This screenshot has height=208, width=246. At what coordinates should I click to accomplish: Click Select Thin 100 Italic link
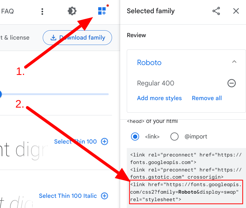(68, 196)
